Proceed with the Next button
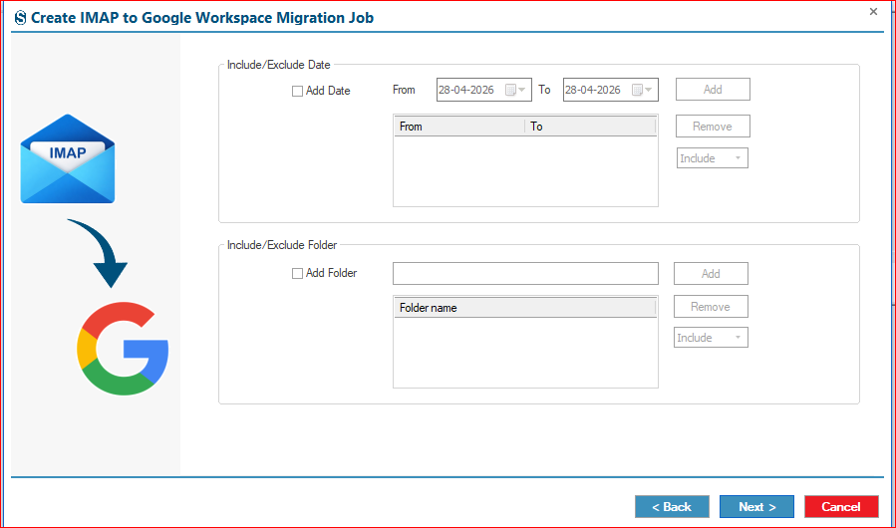The height and width of the screenshot is (528, 896). (756, 507)
